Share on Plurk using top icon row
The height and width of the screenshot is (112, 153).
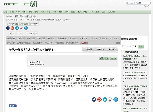point(26,28)
